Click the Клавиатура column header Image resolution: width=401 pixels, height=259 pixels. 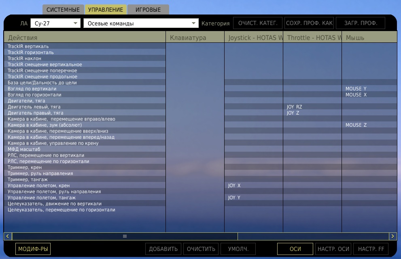coord(195,38)
